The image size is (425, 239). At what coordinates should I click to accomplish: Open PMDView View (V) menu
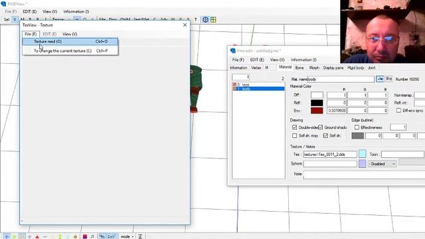(x=50, y=12)
